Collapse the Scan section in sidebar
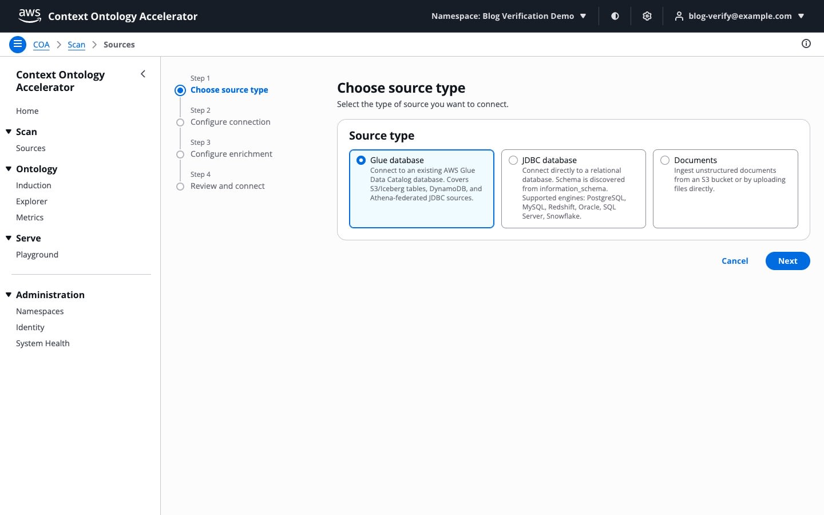Screen dimensions: 824x515 coord(9,132)
